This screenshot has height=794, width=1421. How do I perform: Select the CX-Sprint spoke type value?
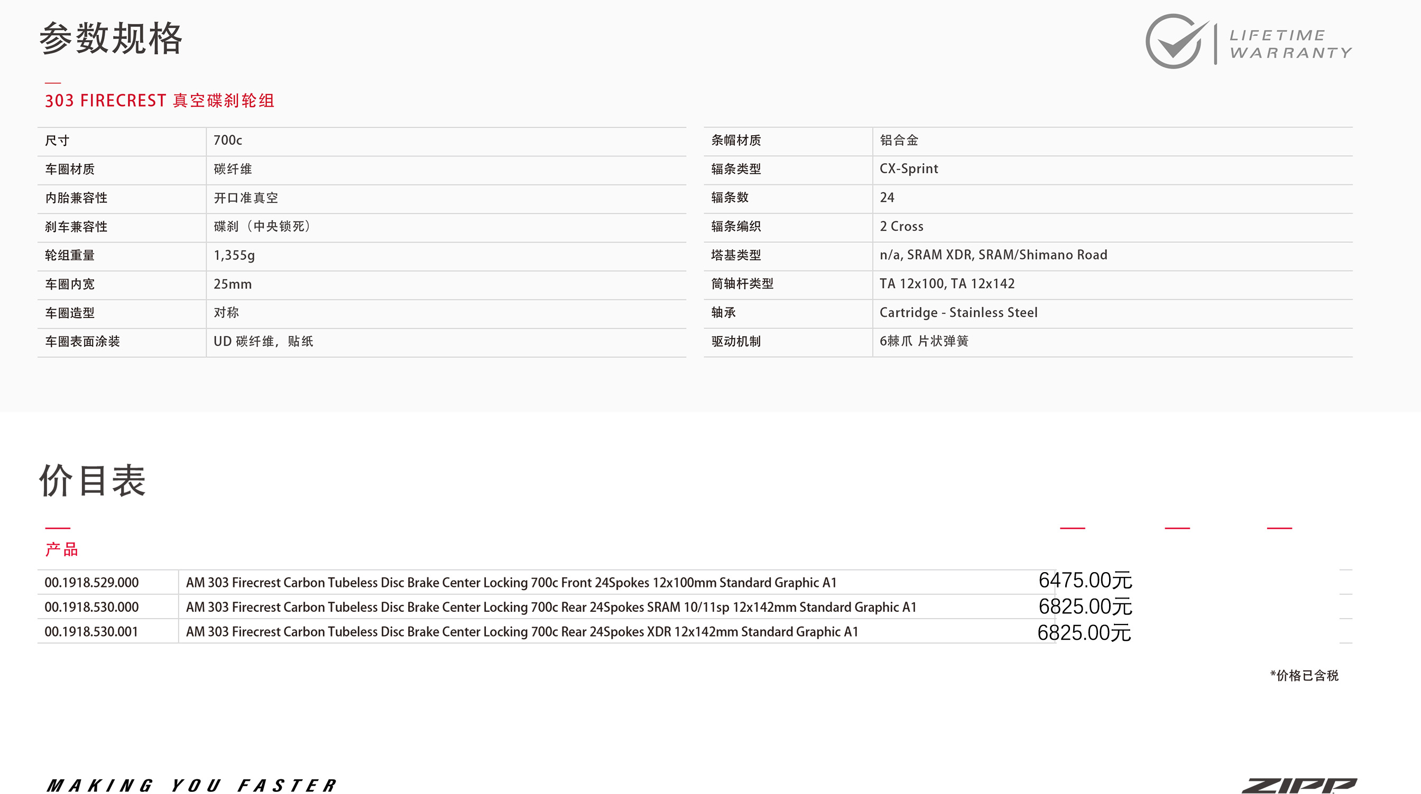tap(909, 169)
